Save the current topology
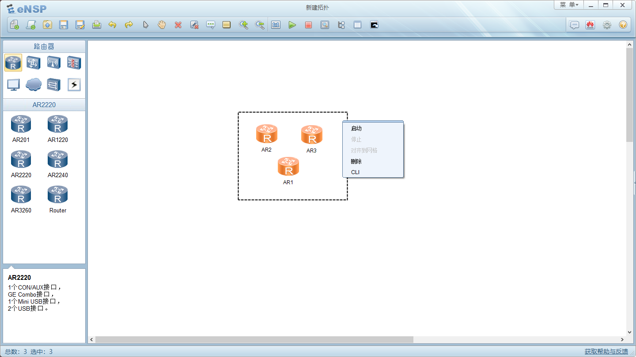This screenshot has height=357, width=636. [x=64, y=25]
